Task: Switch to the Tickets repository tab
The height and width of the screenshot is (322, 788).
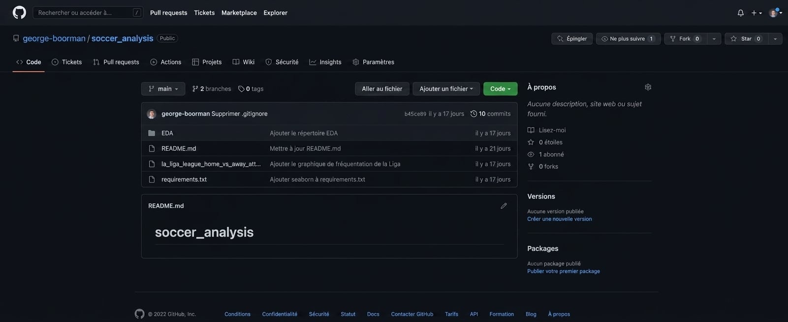Action: point(67,62)
